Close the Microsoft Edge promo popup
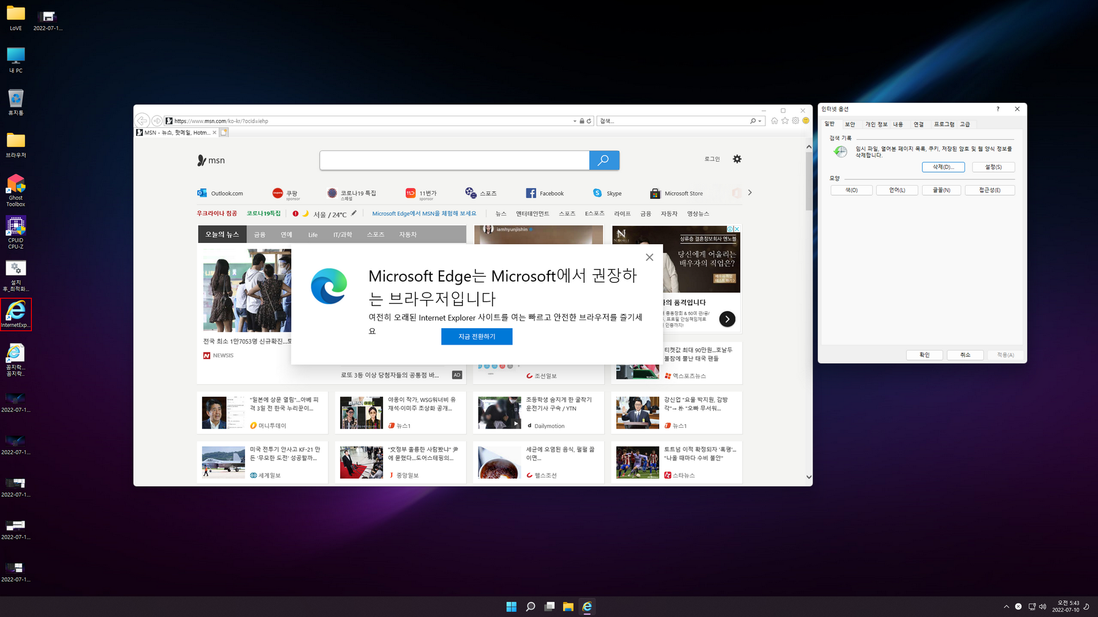 649,257
